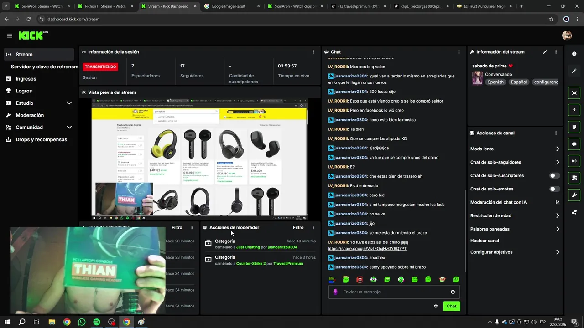Click the chat bubble icon in right toolbar
Viewport: 584px width, 328px height.
[574, 144]
